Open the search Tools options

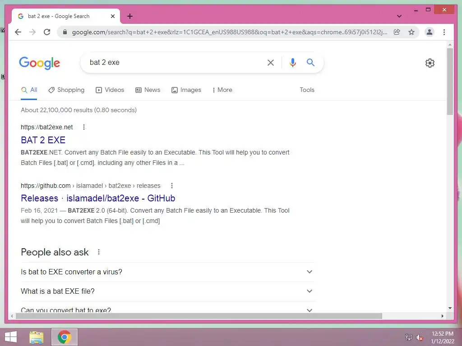[307, 90]
